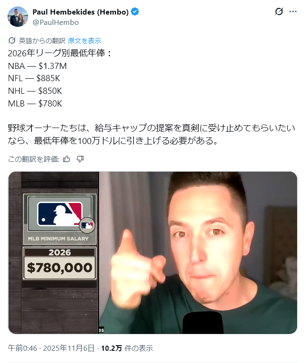Click the $780,000 salary box in video

tap(60, 264)
